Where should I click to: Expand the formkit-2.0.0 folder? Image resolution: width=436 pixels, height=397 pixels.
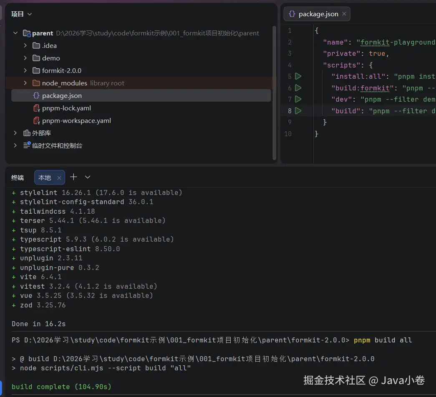(25, 70)
